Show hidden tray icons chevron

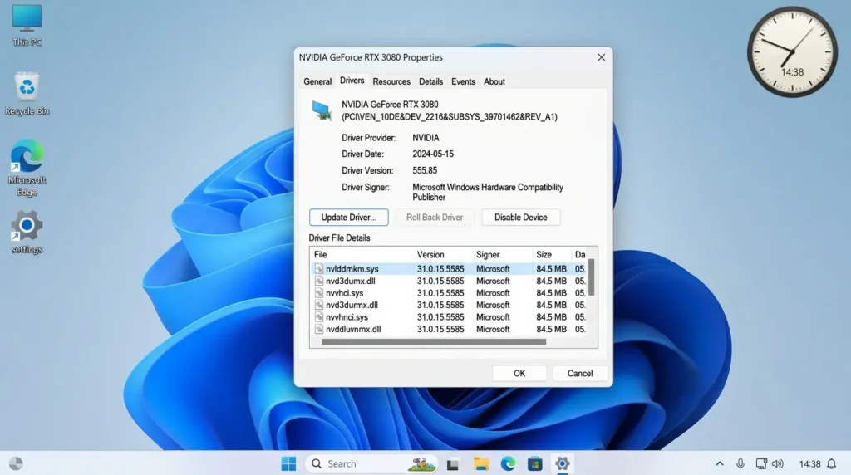pyautogui.click(x=720, y=463)
